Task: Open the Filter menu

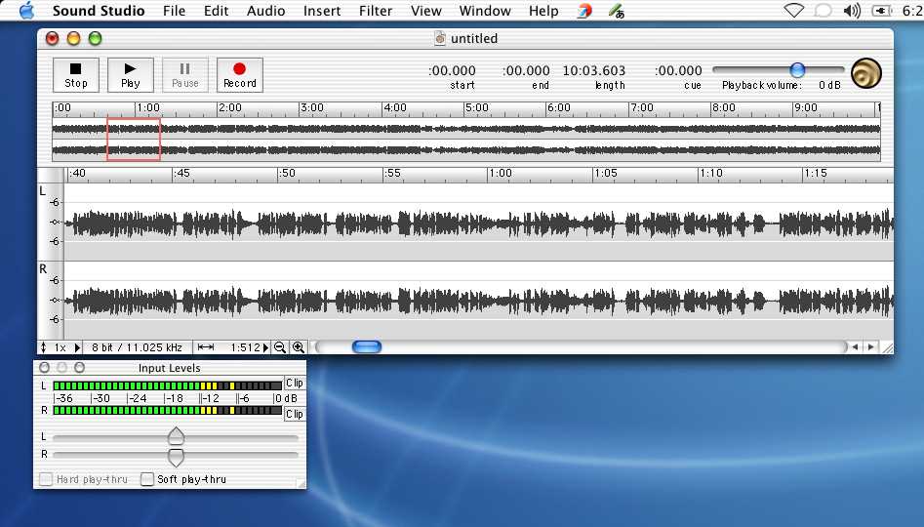Action: pos(376,11)
